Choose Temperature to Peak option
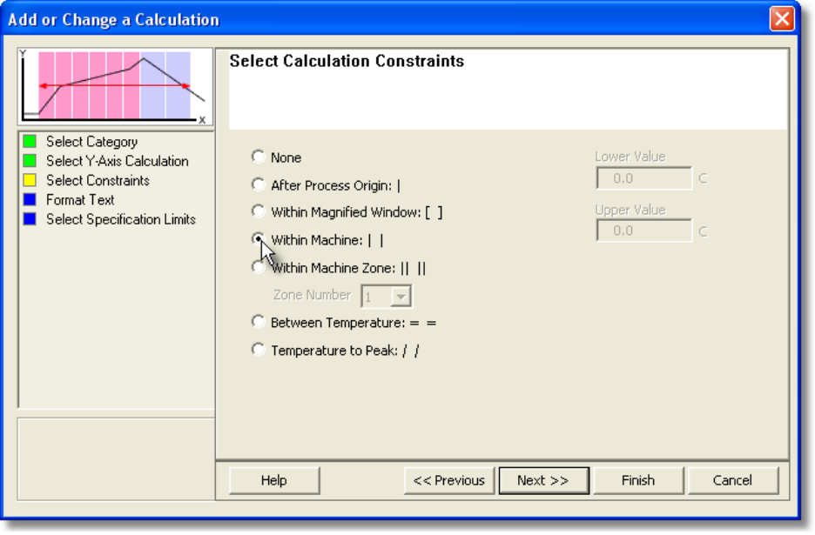 (259, 350)
